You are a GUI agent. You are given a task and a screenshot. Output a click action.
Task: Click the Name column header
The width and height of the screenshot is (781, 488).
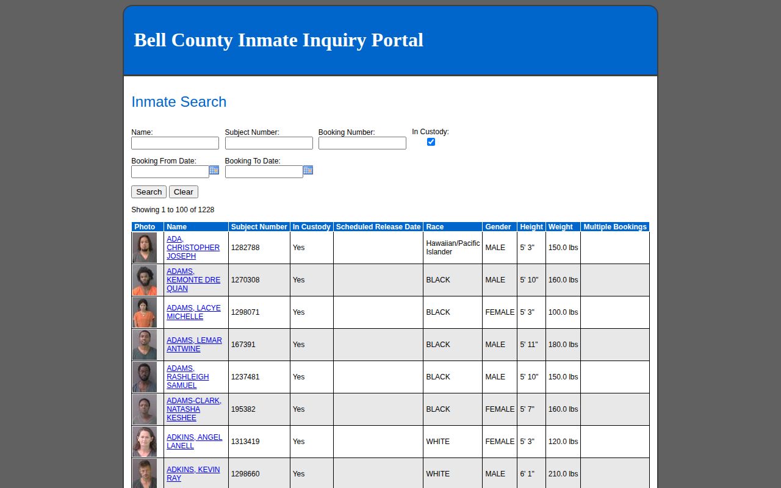pos(196,227)
